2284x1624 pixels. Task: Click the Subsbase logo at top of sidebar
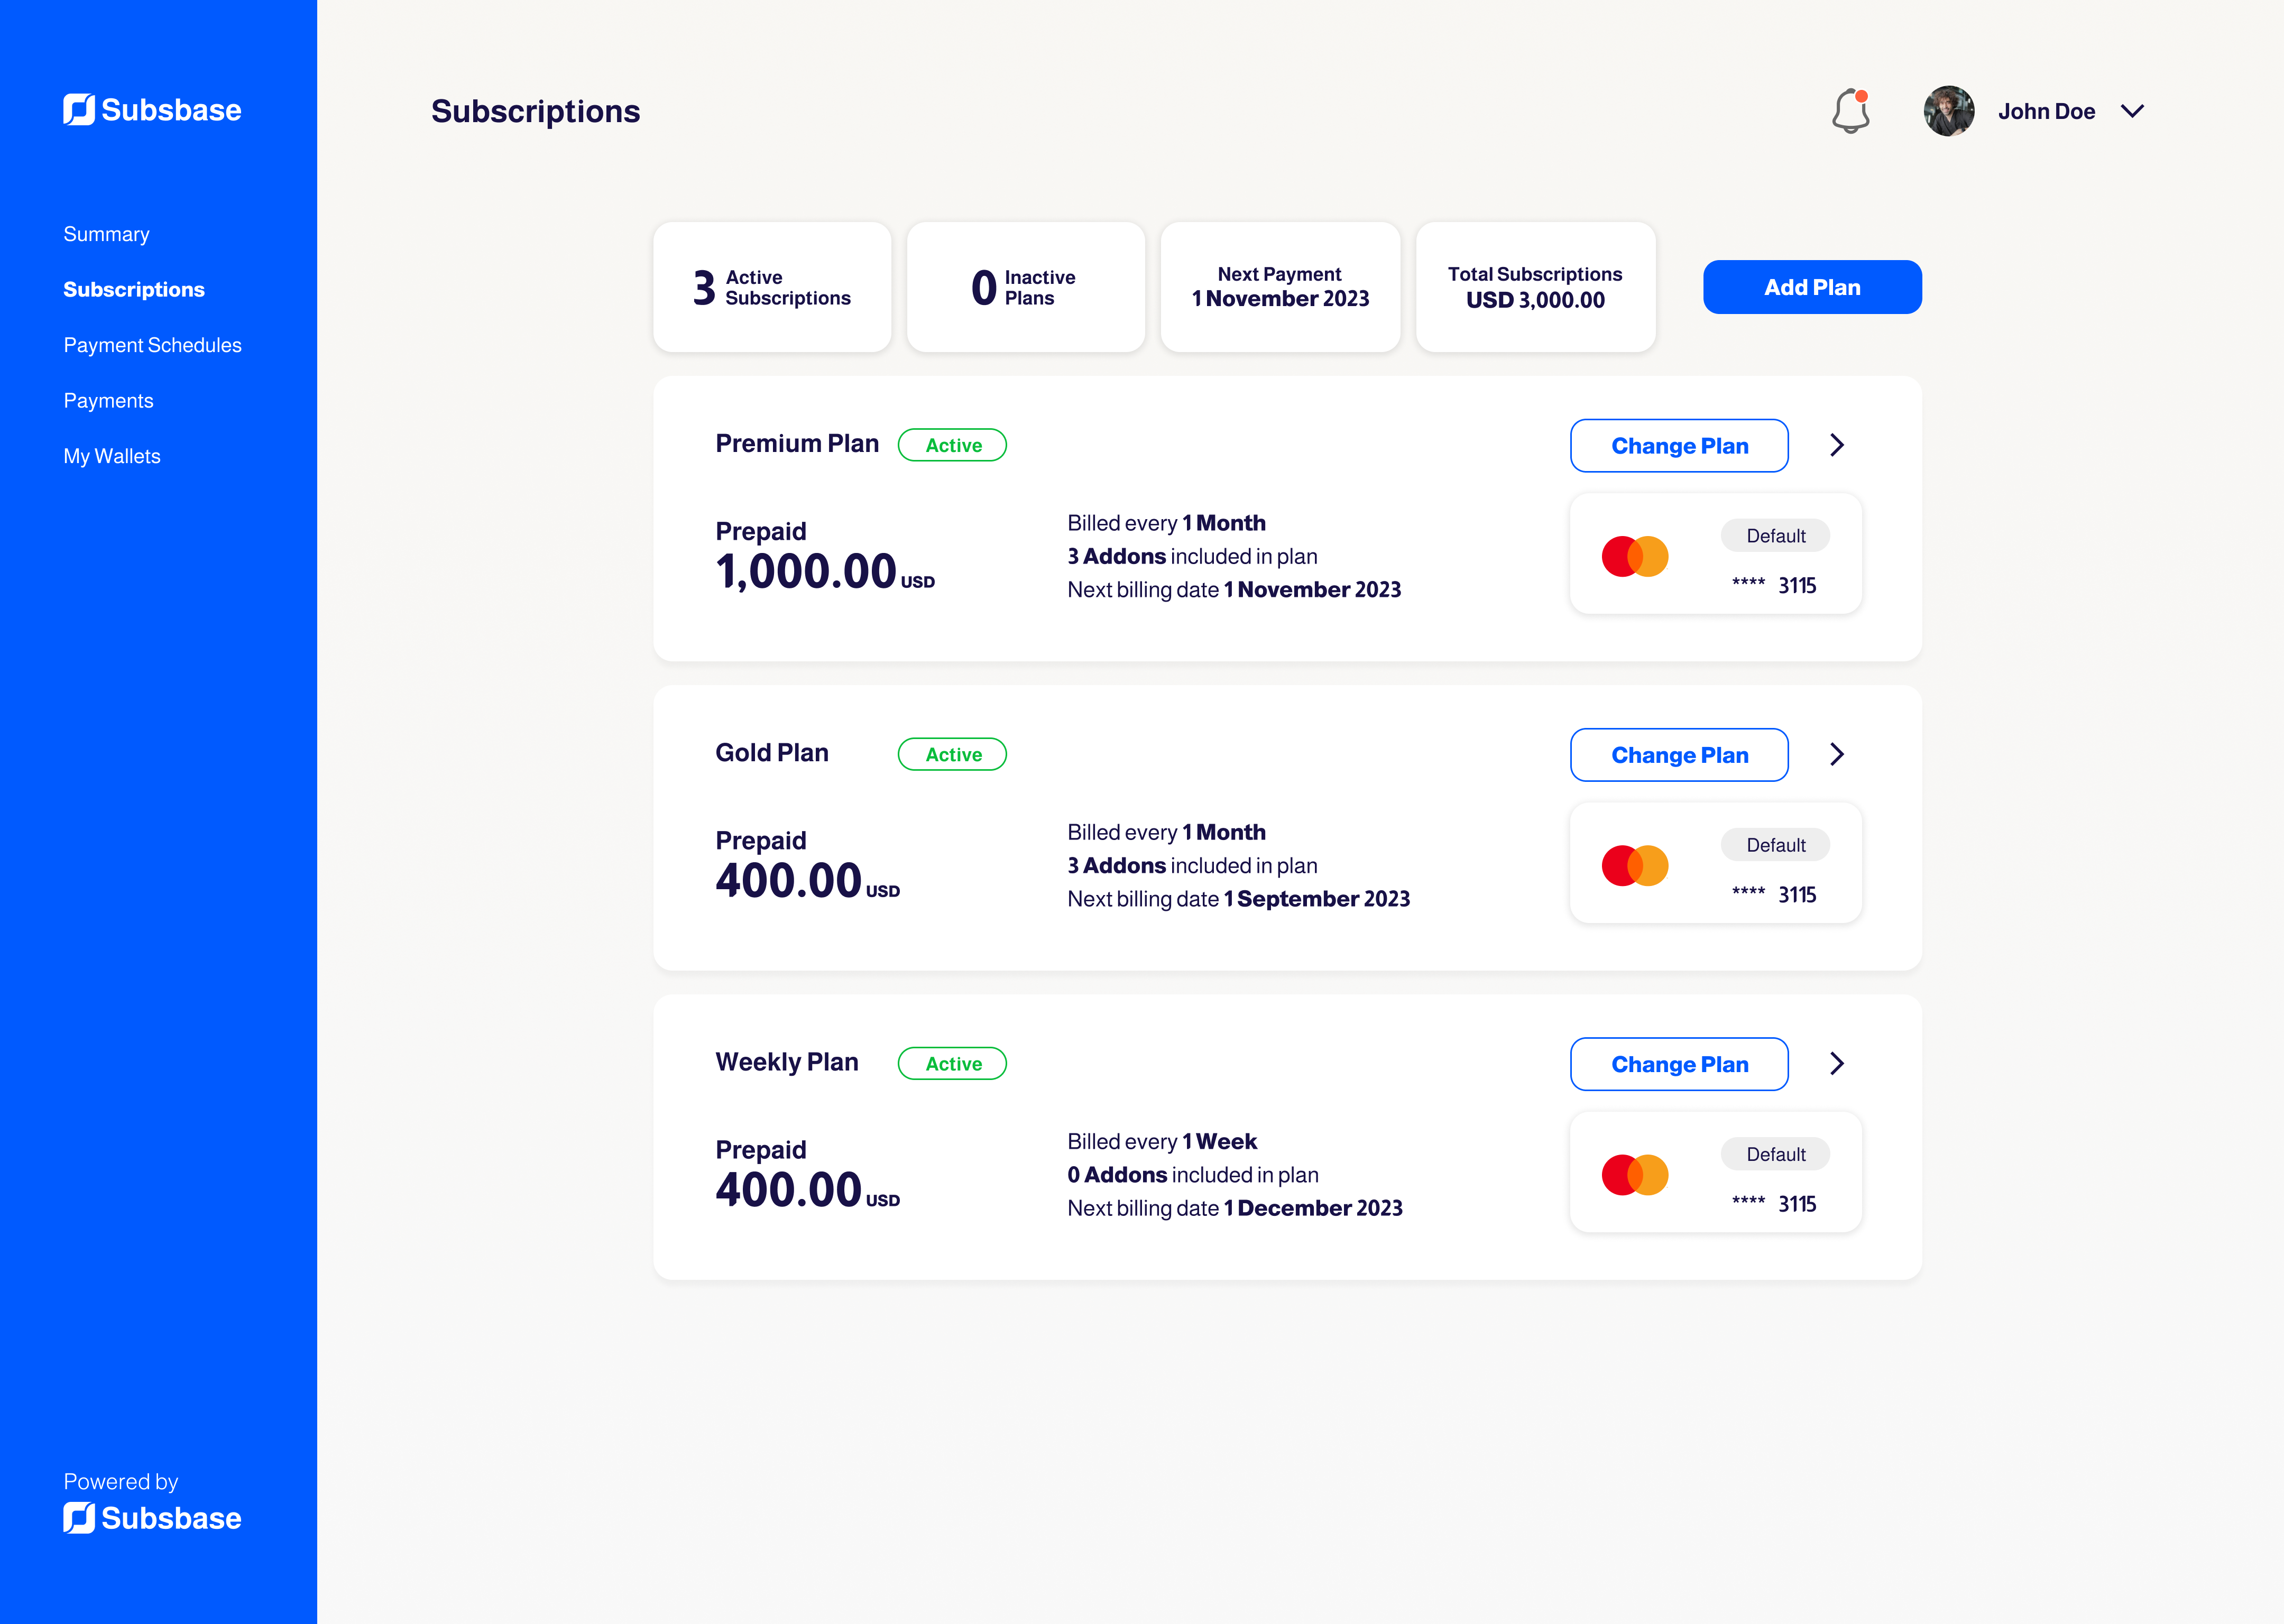click(152, 110)
